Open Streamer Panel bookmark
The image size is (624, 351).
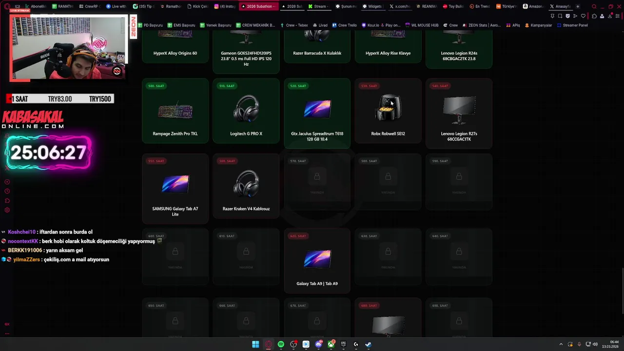(x=572, y=25)
